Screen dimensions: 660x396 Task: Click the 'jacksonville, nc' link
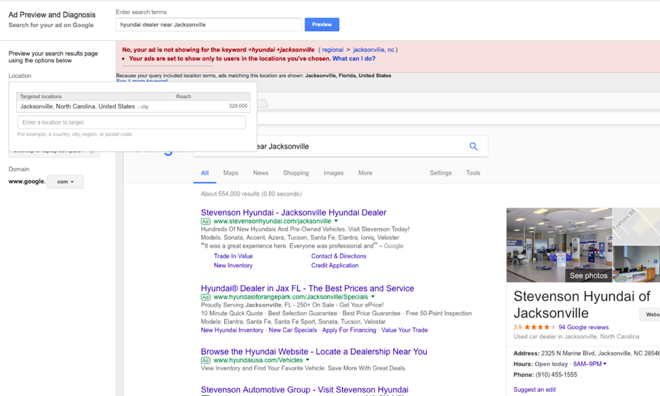coord(374,49)
